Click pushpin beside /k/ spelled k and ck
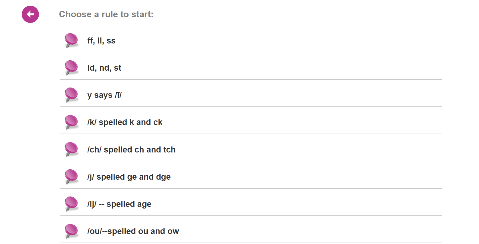The width and height of the screenshot is (479, 244). point(71,122)
